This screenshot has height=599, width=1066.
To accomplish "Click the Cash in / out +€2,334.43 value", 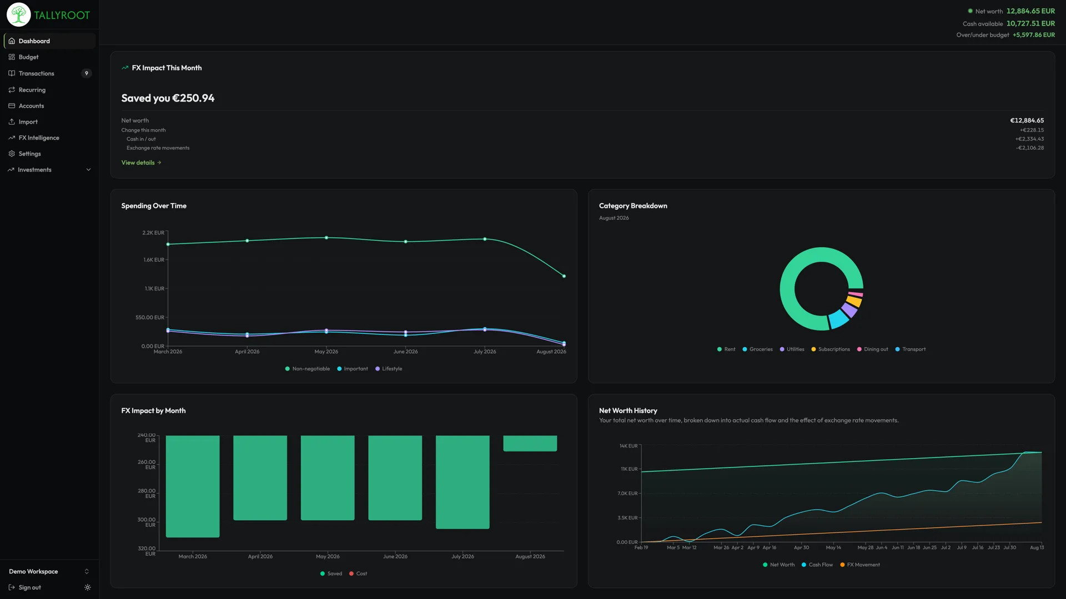I will point(1030,139).
